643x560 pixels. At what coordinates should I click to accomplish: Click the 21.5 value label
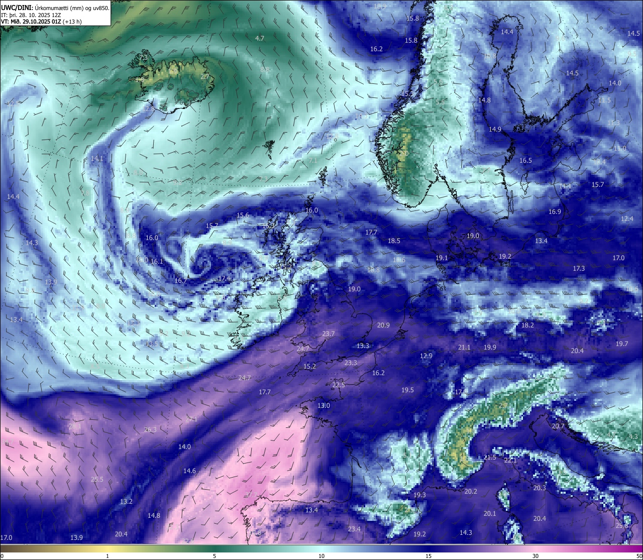click(x=490, y=458)
